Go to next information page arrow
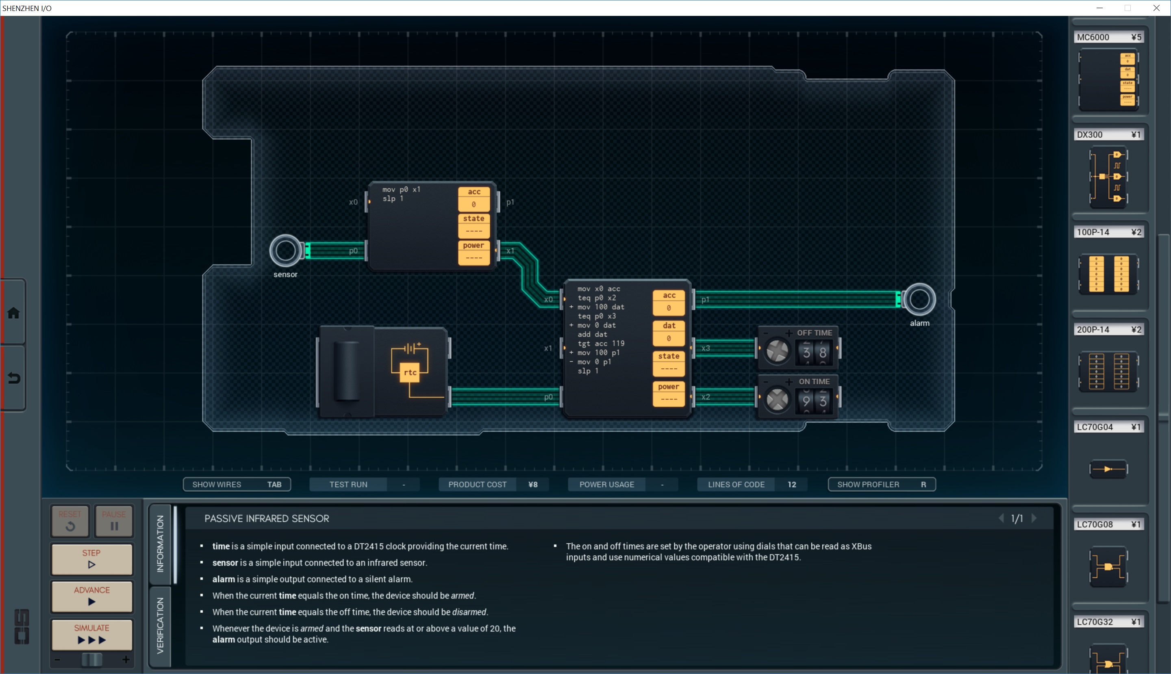Viewport: 1171px width, 674px height. click(x=1034, y=518)
